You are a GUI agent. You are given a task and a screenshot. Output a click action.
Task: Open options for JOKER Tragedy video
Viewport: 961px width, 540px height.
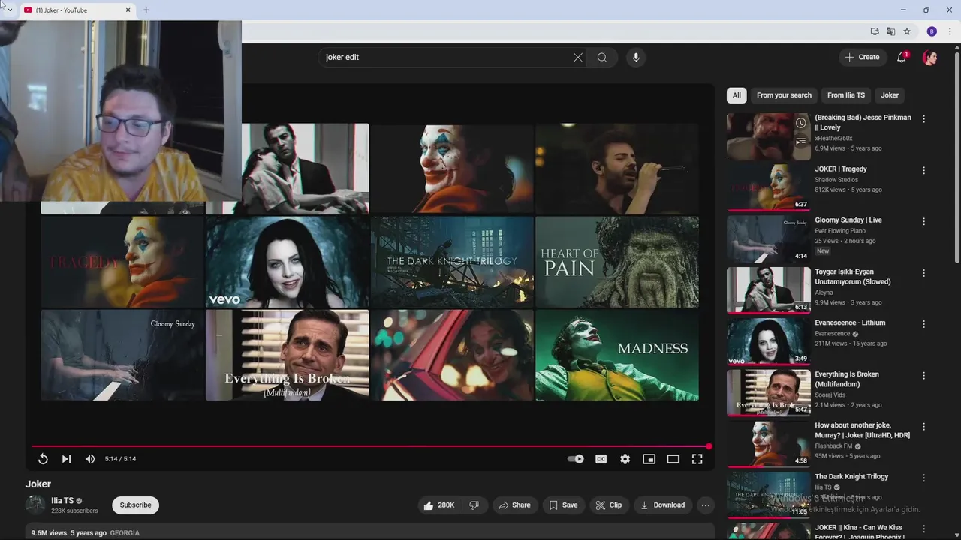pyautogui.click(x=923, y=170)
